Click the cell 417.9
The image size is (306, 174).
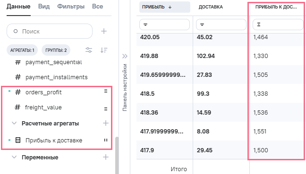tap(147, 150)
